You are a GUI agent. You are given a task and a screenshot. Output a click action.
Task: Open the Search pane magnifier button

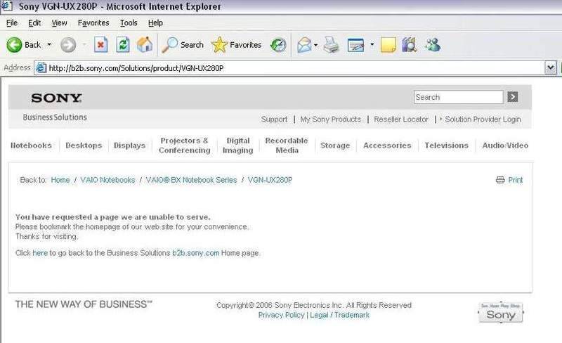tap(183, 45)
